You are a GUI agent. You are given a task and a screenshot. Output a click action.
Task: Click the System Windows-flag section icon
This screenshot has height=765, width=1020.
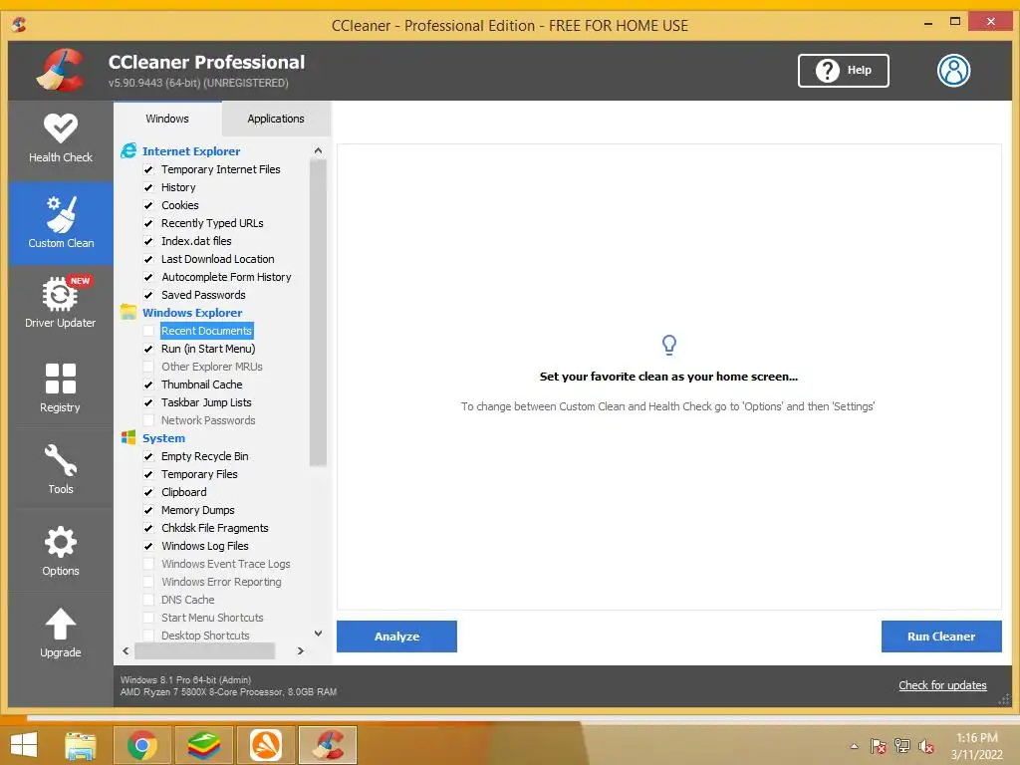[x=128, y=438]
